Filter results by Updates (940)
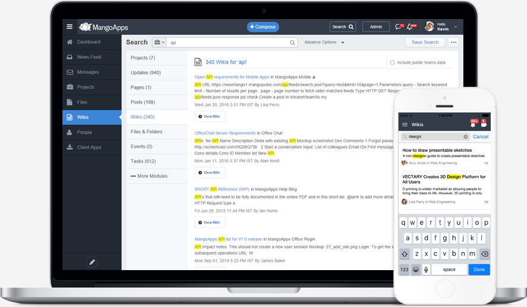This screenshot has height=307, width=527. 156,73
